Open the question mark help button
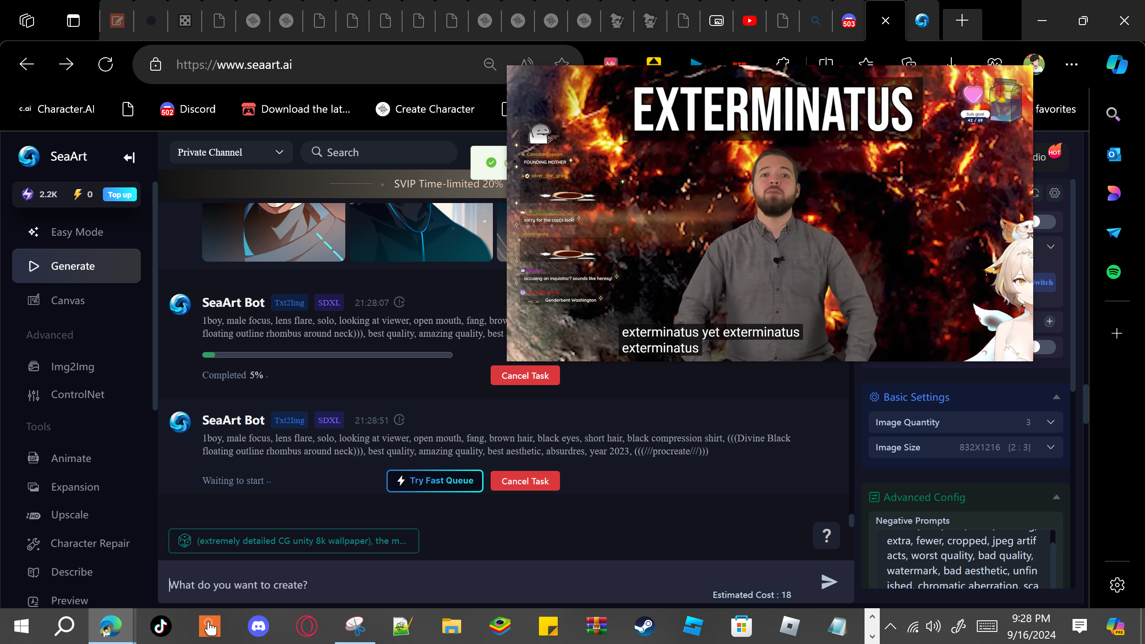 click(x=827, y=535)
